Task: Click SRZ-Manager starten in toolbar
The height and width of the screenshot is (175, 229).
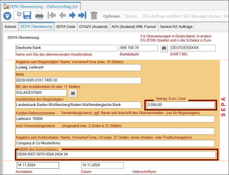Action: pyautogui.click(x=202, y=16)
